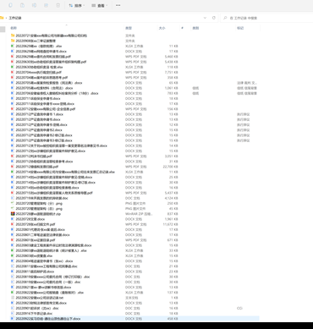Sort by the 大小 size column header

point(162,28)
